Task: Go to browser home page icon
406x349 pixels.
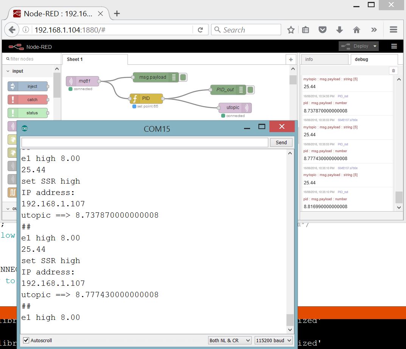Action: coord(356,30)
